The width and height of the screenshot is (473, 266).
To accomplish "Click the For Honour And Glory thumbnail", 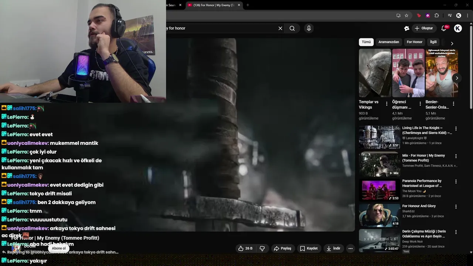I will click(380, 215).
